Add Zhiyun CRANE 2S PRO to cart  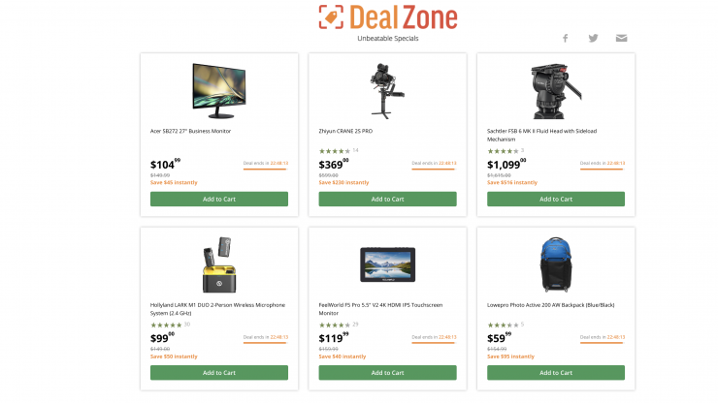[x=387, y=199]
